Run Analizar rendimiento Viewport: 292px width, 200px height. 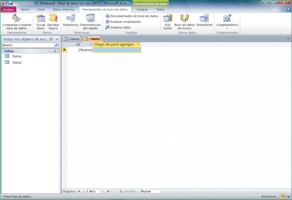123,22
